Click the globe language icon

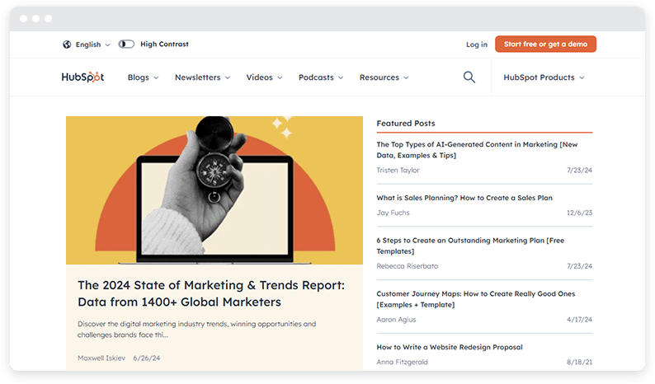pyautogui.click(x=67, y=44)
